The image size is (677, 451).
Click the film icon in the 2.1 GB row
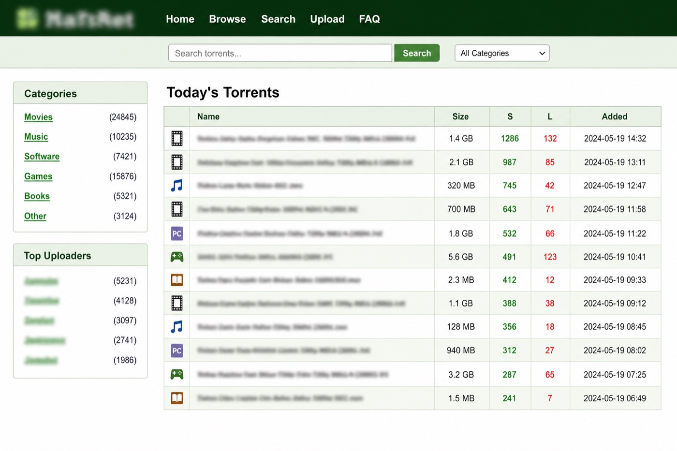pyautogui.click(x=177, y=162)
